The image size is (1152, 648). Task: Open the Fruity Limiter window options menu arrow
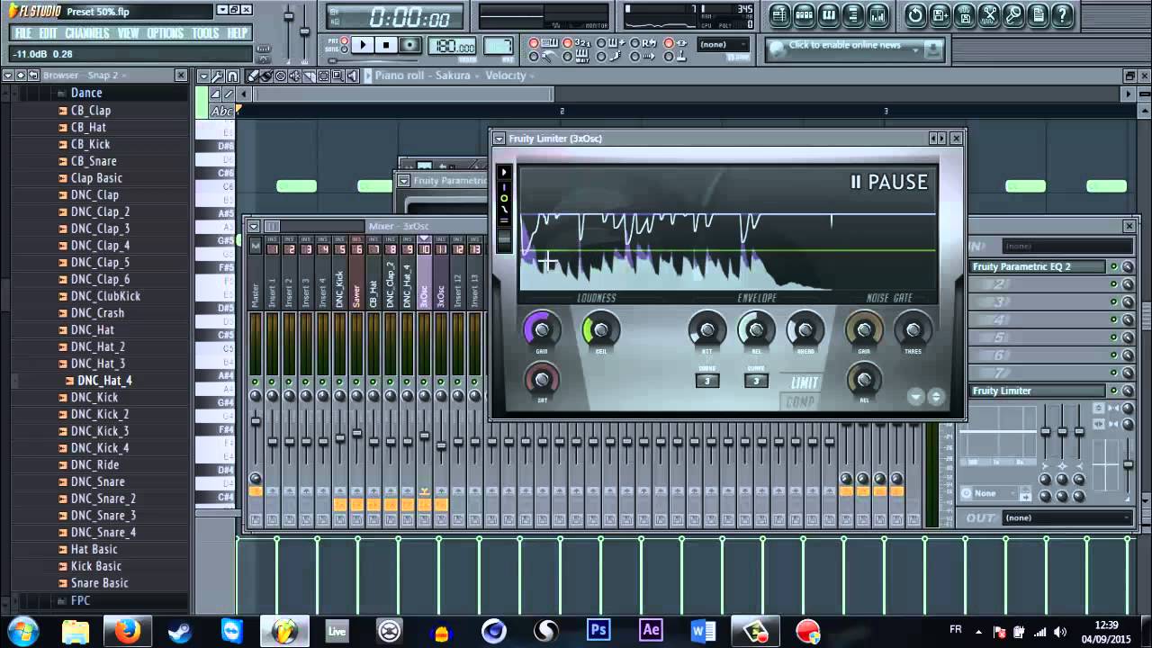click(x=499, y=139)
